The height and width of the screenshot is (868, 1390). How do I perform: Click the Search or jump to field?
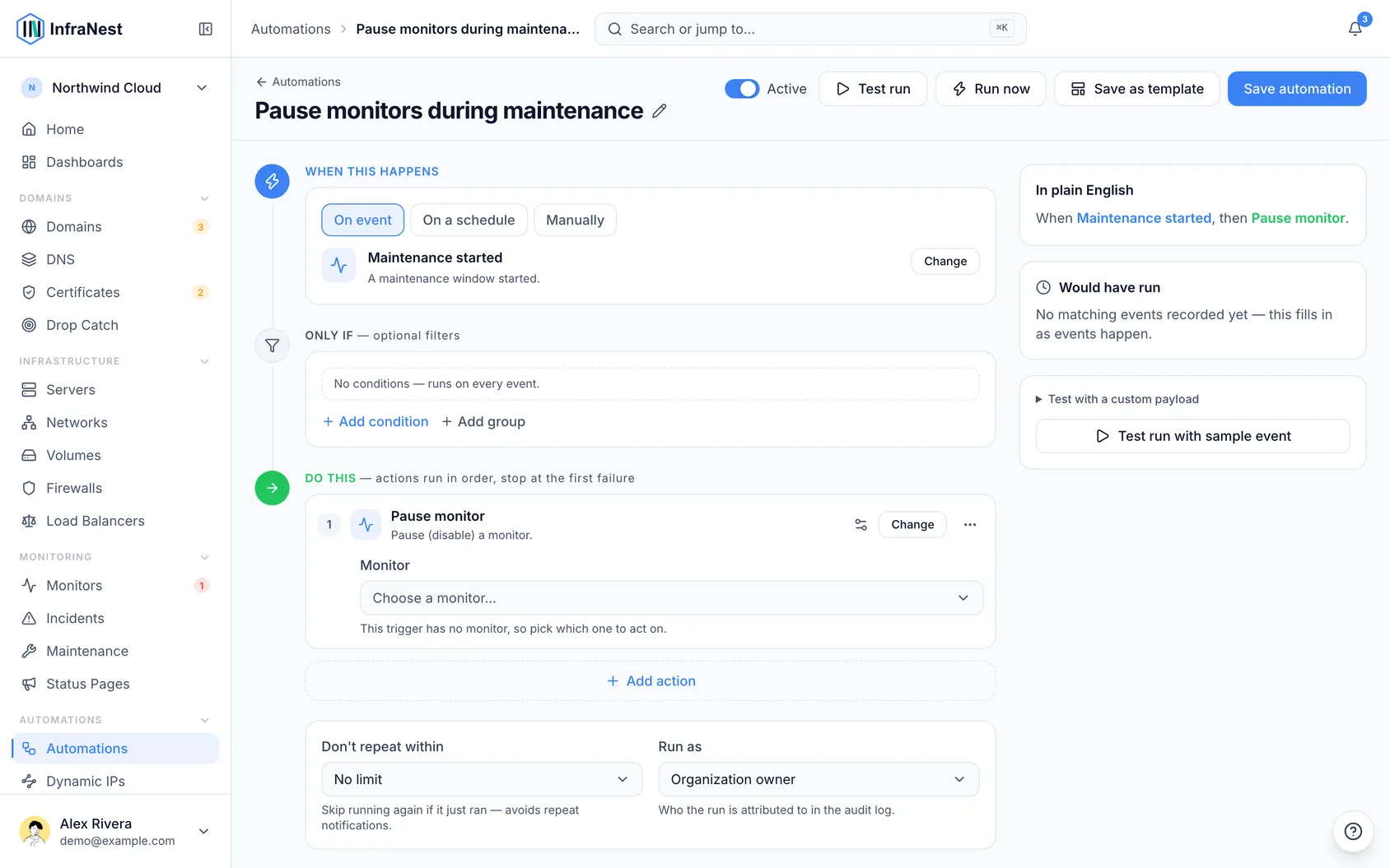tap(810, 29)
